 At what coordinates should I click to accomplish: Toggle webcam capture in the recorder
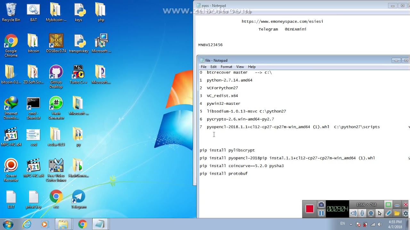371,213
